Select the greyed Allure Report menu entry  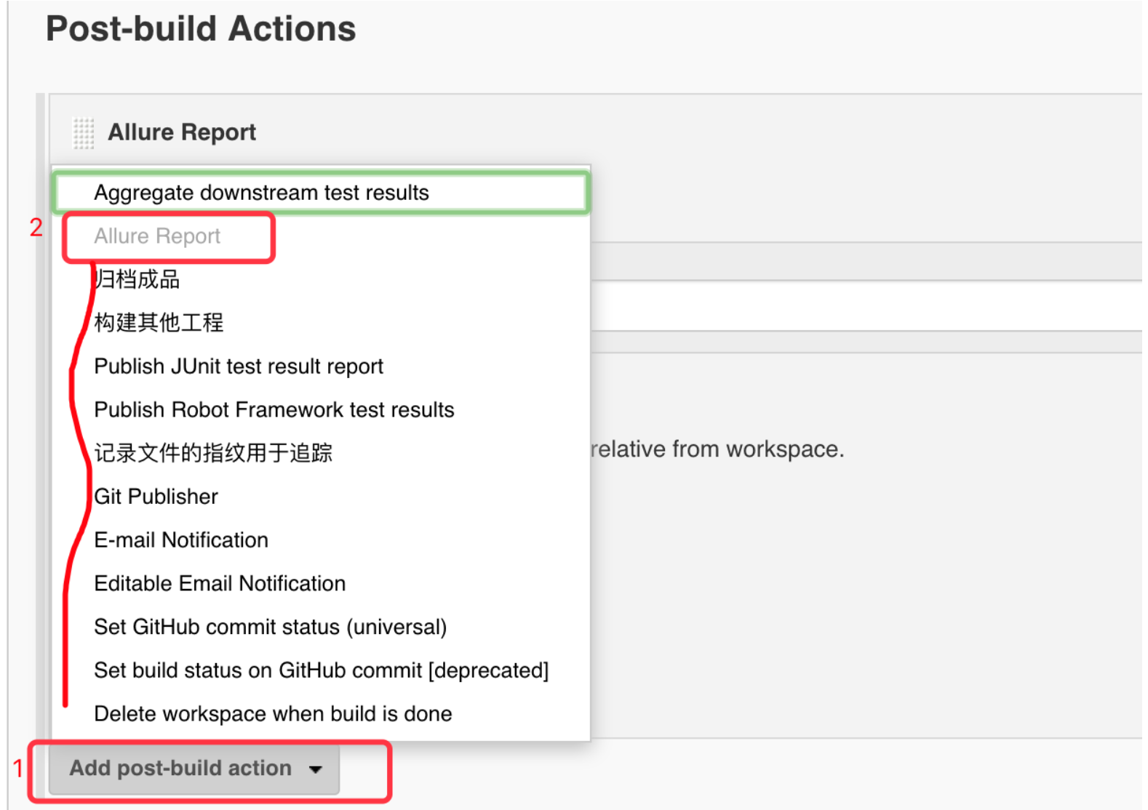pos(157,236)
